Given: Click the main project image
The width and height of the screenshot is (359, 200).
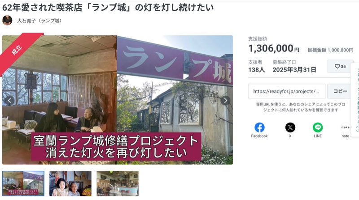Looking at the screenshot, I should click(x=118, y=100).
